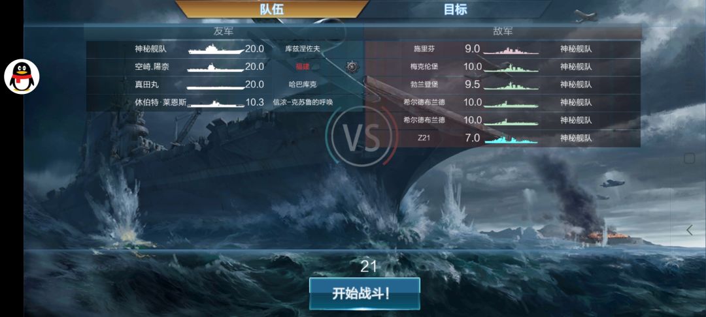The width and height of the screenshot is (706, 317).
Task: Open the 敌军 team header
Action: tap(503, 31)
